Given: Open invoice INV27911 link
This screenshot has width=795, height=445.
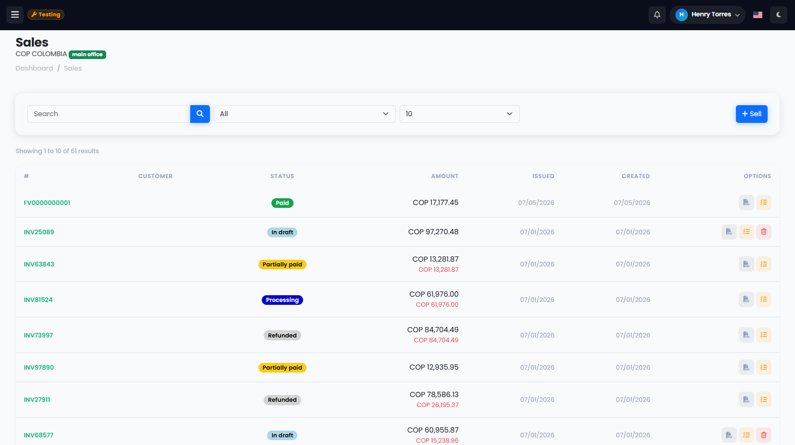Looking at the screenshot, I should (37, 399).
